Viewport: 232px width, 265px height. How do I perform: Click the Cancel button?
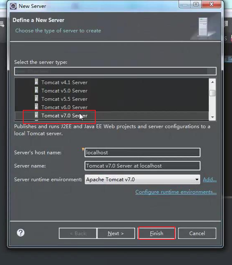pos(197,233)
